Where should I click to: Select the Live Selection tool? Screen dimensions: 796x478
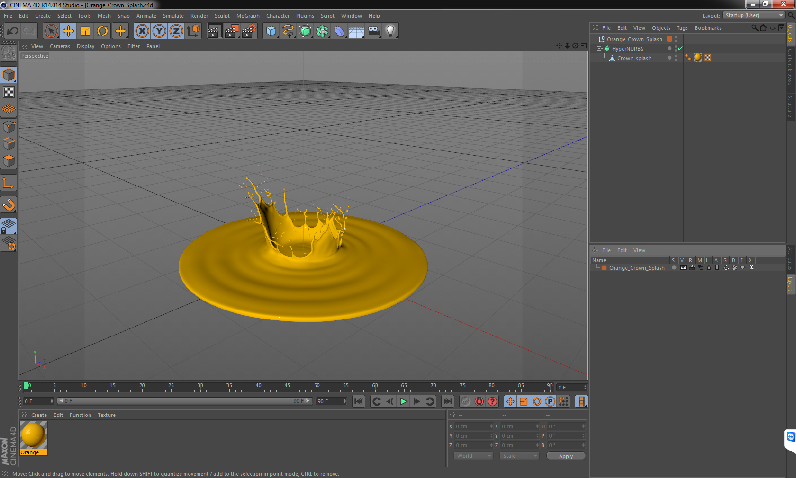tap(51, 31)
